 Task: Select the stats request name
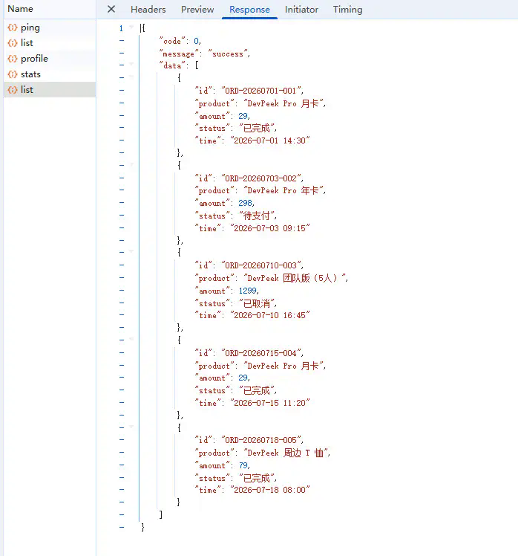[30, 74]
